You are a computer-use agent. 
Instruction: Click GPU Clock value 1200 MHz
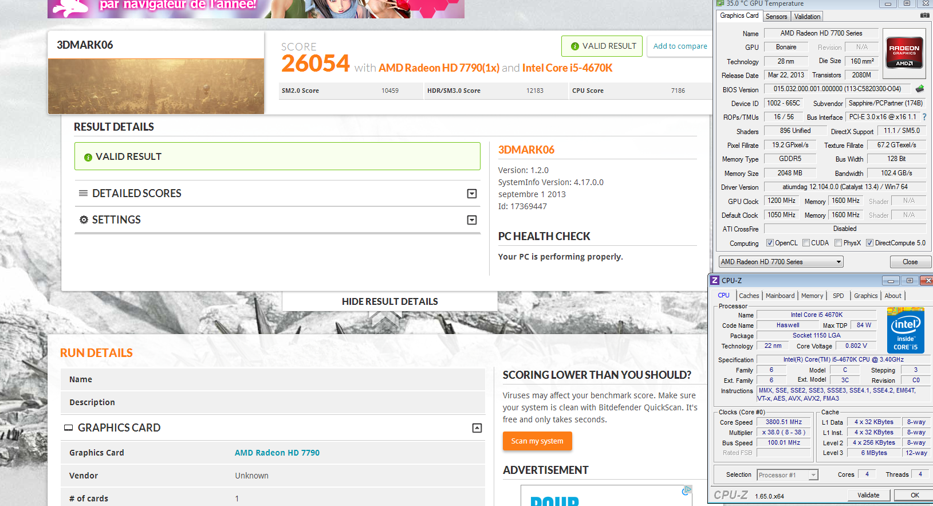tap(781, 201)
